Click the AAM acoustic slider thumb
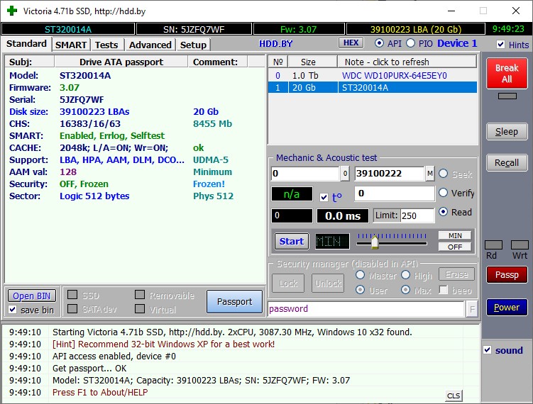This screenshot has height=404, width=533. (375, 242)
